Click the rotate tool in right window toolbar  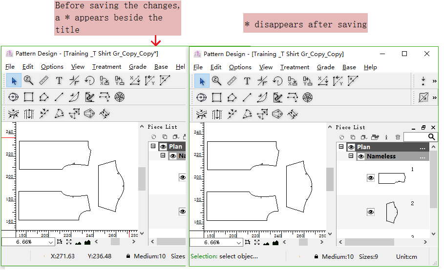pos(277,81)
